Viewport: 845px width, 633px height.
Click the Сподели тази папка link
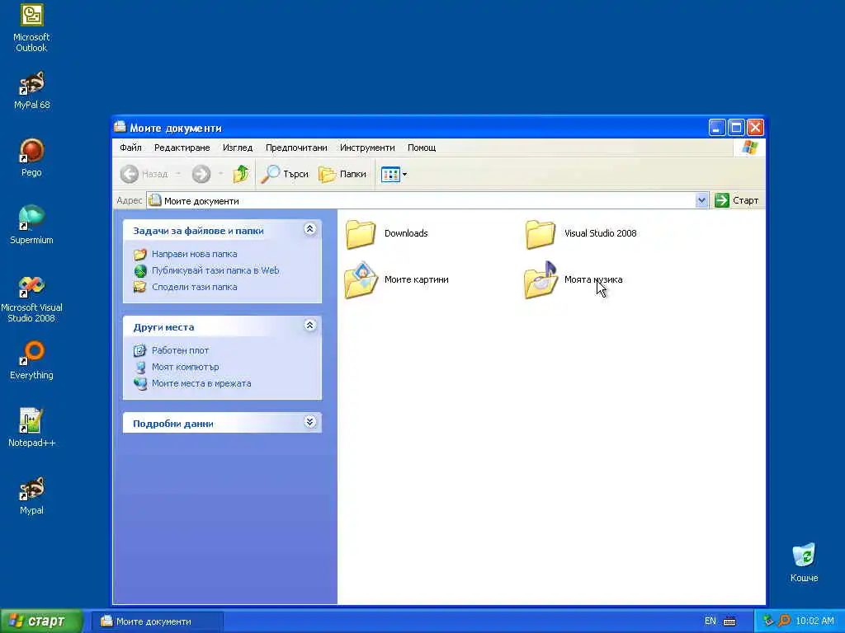195,287
